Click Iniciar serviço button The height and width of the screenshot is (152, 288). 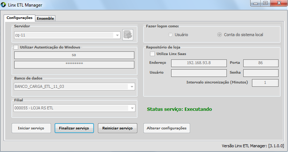[x=31, y=128]
